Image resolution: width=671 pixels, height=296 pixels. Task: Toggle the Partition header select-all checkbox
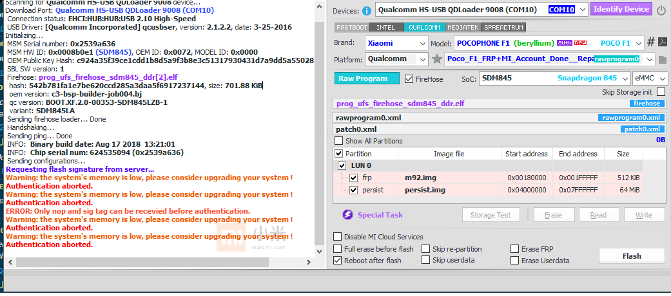click(x=339, y=154)
